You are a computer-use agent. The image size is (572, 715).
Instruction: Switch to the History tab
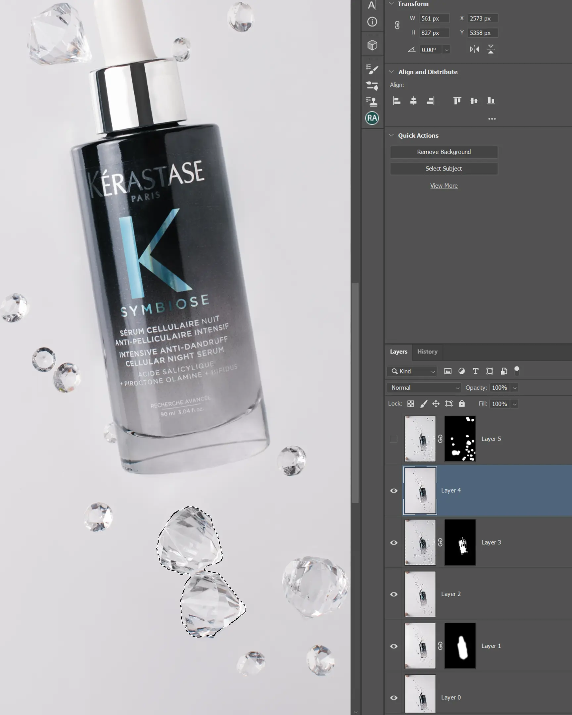coord(427,352)
